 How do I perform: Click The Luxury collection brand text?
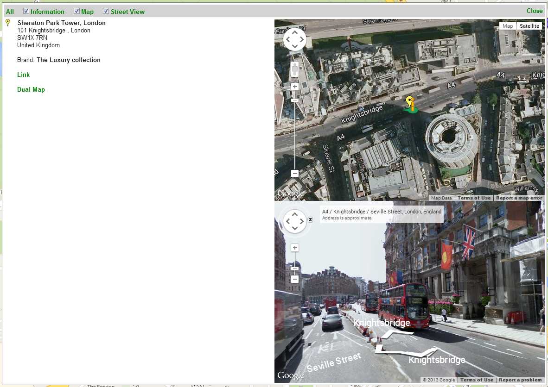point(69,60)
